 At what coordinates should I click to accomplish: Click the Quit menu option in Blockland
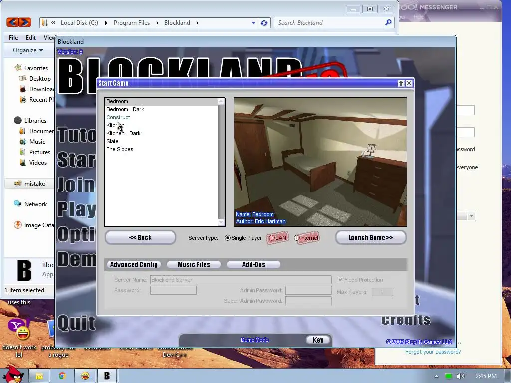pyautogui.click(x=76, y=323)
